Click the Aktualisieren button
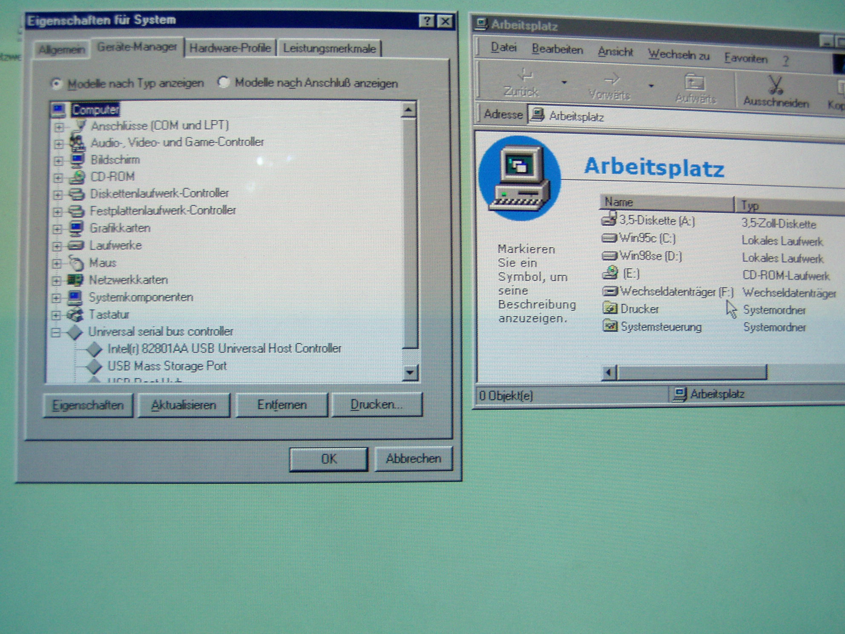The width and height of the screenshot is (845, 634). pyautogui.click(x=184, y=405)
